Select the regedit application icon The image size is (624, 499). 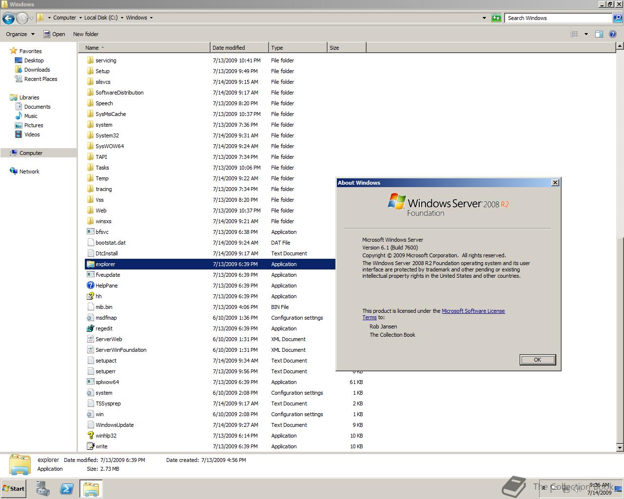click(90, 328)
